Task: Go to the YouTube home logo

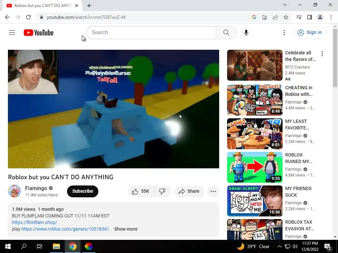Action: click(39, 33)
